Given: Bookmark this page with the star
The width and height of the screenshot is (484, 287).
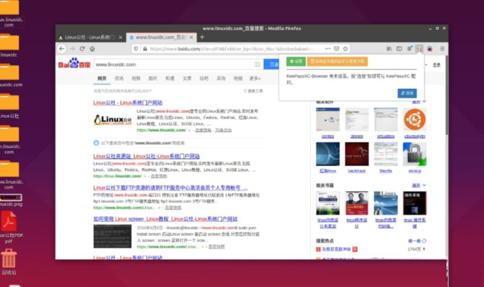Looking at the screenshot, I should [345, 49].
